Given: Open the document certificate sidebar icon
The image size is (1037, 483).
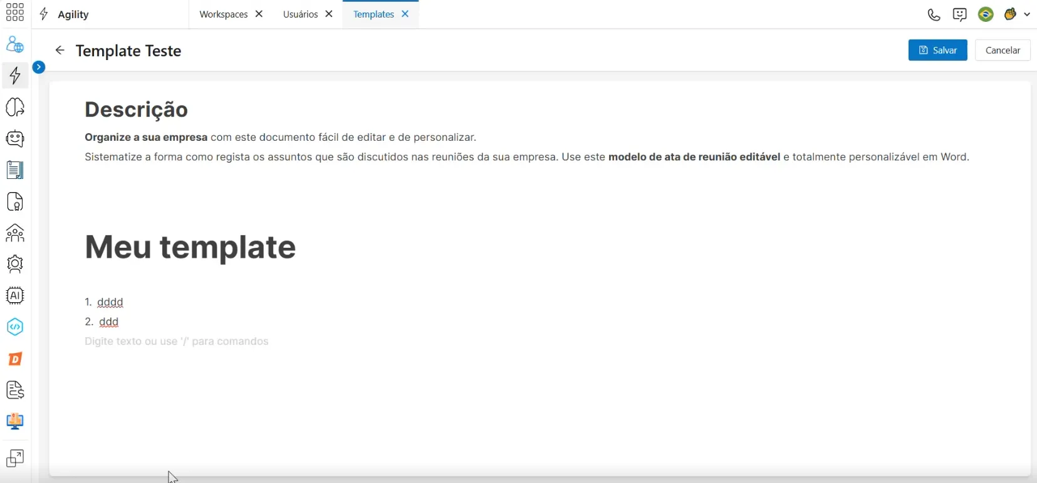Looking at the screenshot, I should click(15, 201).
